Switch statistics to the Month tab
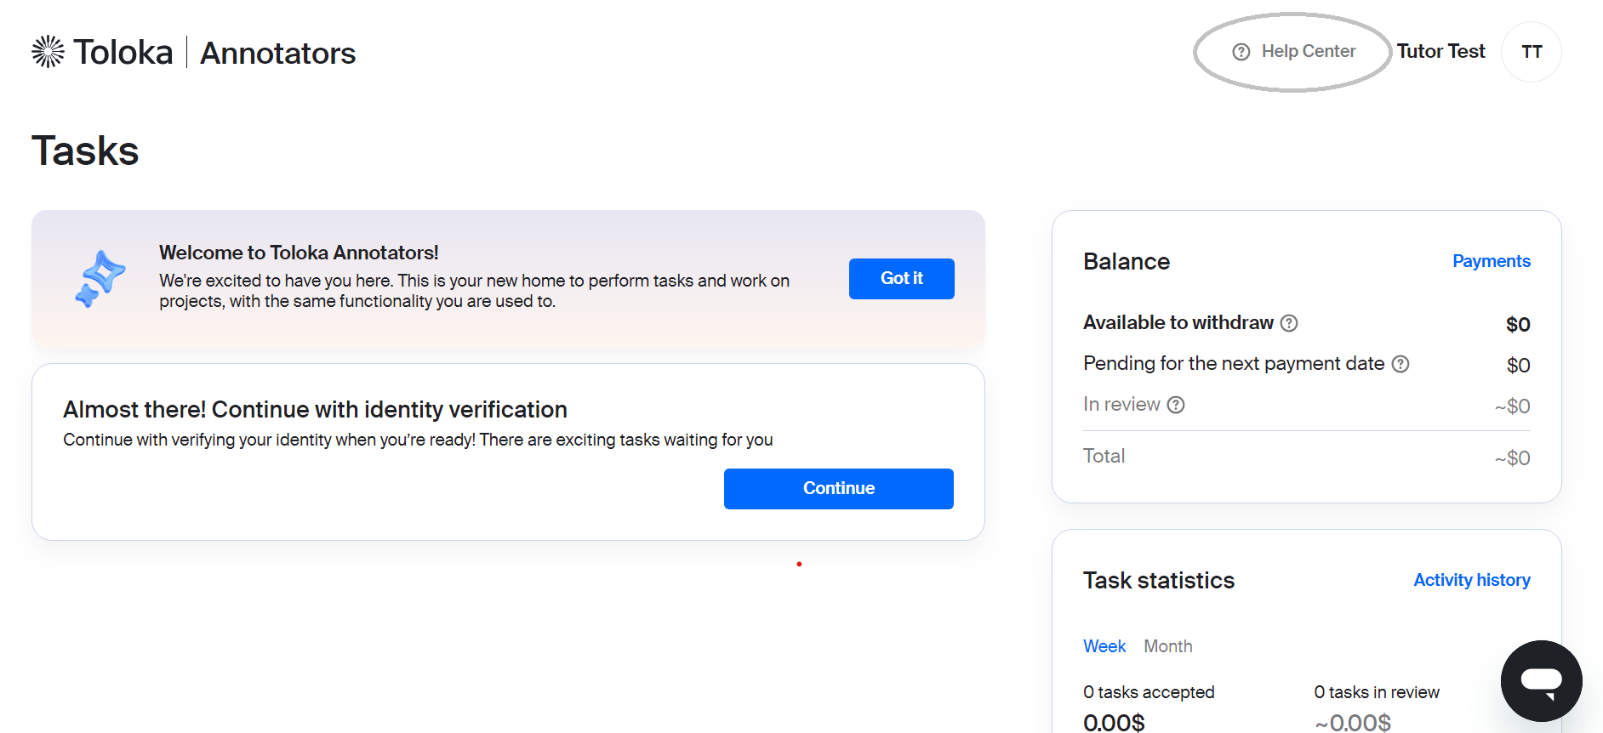Image resolution: width=1603 pixels, height=733 pixels. (x=1168, y=646)
